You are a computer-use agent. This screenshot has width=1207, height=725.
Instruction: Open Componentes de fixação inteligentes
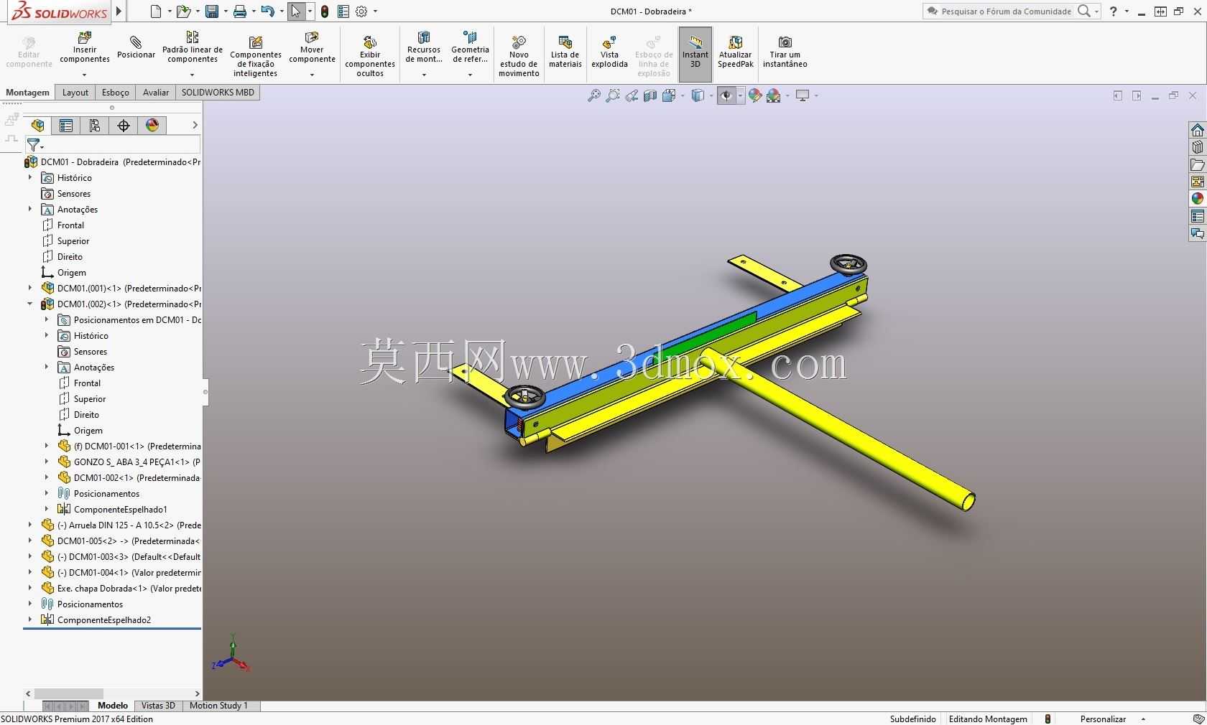[x=255, y=56]
